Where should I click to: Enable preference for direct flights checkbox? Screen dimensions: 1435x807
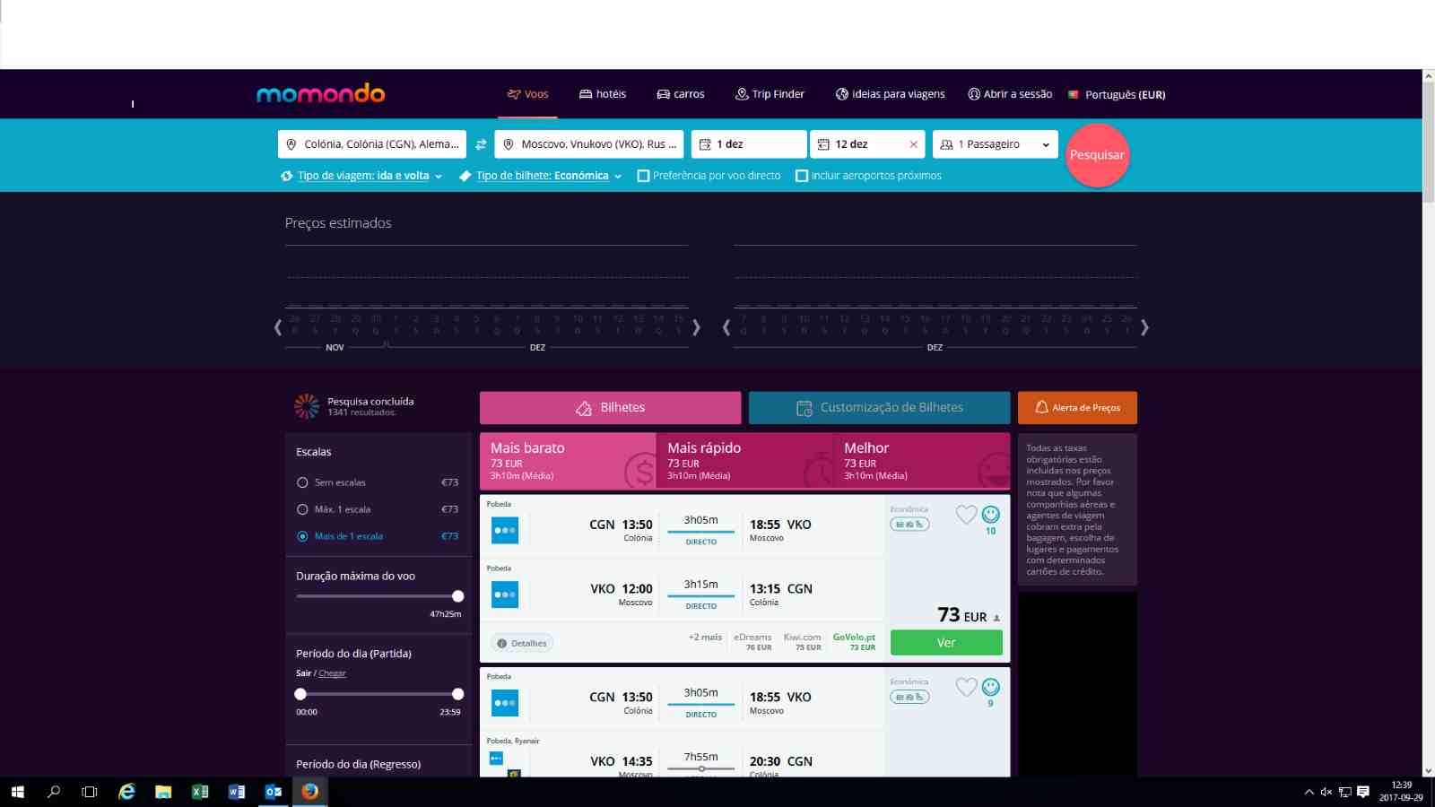[x=643, y=176]
